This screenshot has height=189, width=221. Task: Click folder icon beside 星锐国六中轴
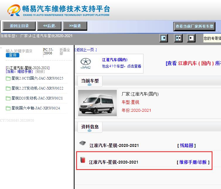coord(8,108)
